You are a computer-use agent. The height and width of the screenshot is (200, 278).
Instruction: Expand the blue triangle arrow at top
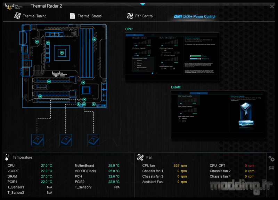coord(142,4)
